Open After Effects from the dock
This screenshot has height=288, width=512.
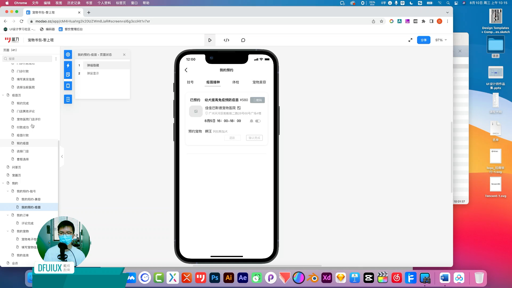(x=243, y=278)
